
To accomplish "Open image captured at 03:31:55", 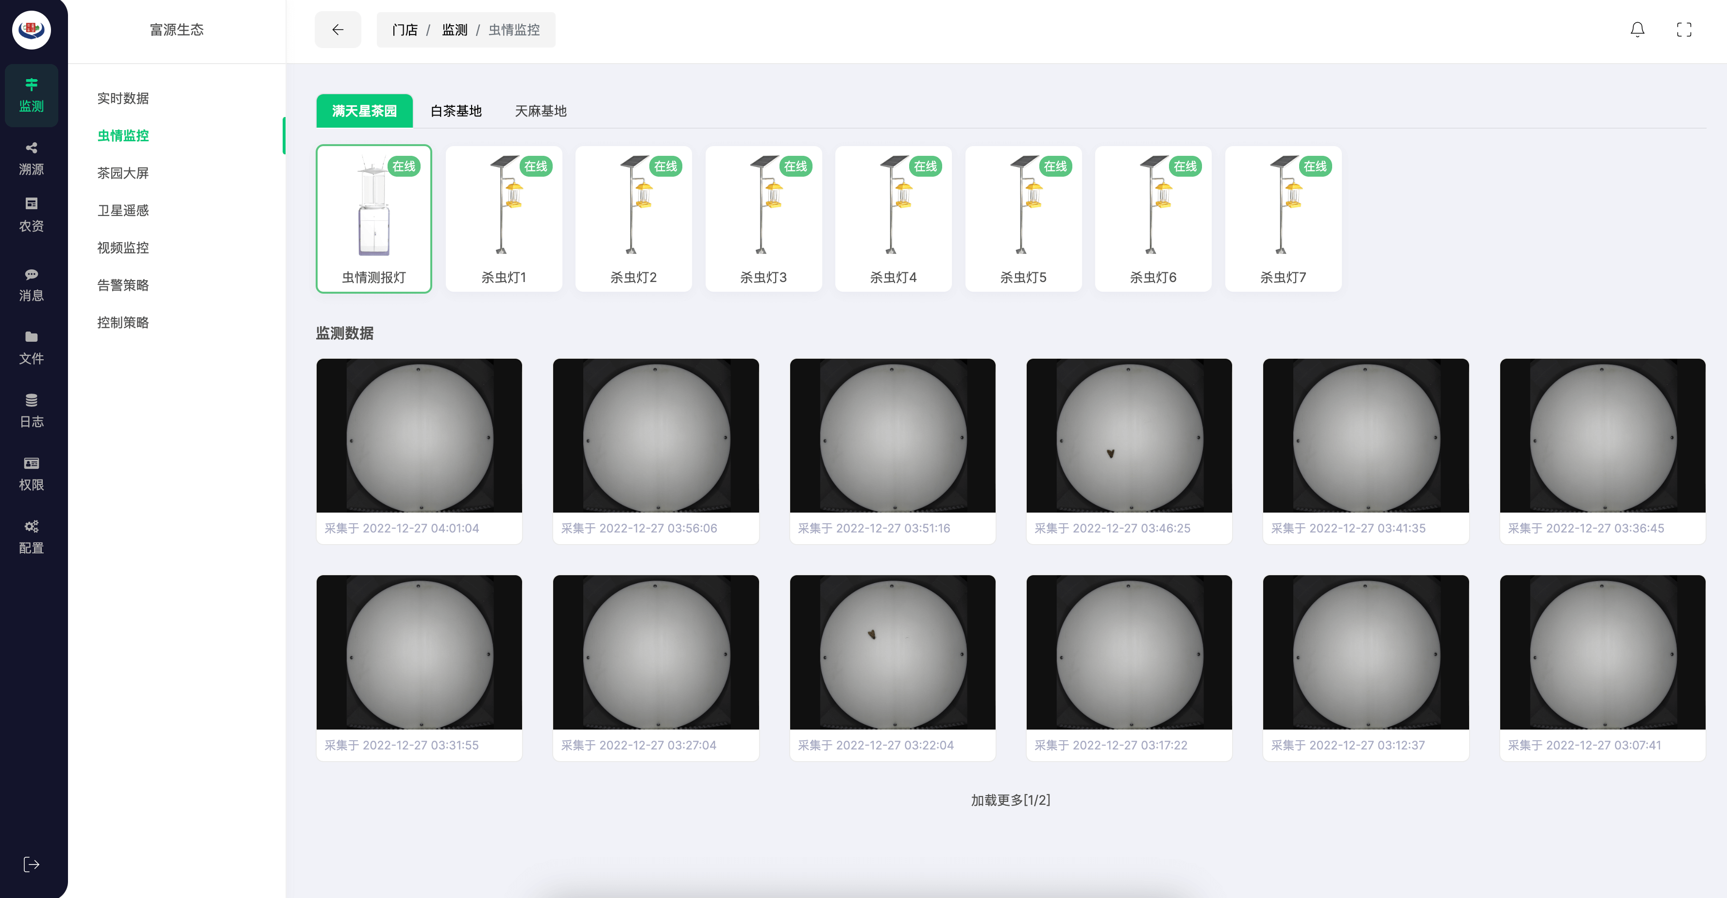I will tap(419, 653).
